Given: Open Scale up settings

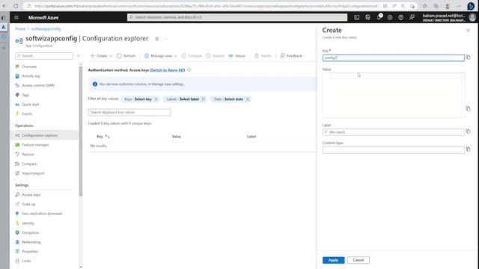Looking at the screenshot, I should [x=28, y=204].
